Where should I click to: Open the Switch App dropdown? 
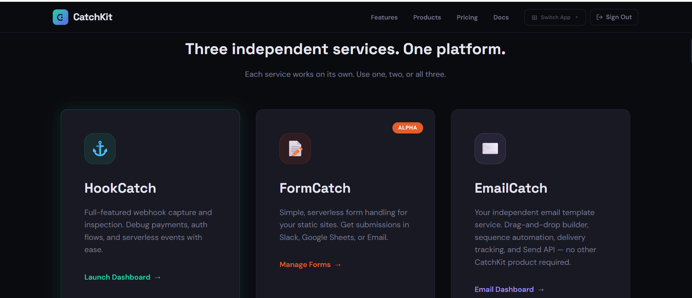555,17
